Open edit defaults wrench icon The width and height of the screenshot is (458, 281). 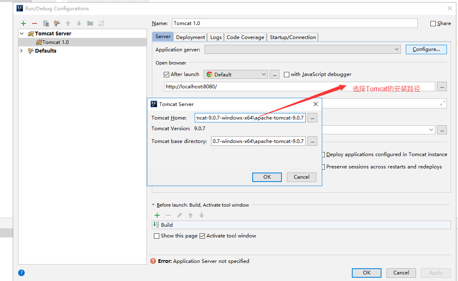(57, 23)
